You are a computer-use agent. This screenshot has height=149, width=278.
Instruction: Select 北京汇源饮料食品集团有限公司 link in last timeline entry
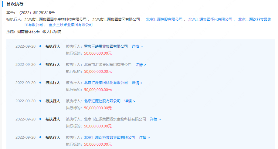pyautogui.click(x=110, y=137)
